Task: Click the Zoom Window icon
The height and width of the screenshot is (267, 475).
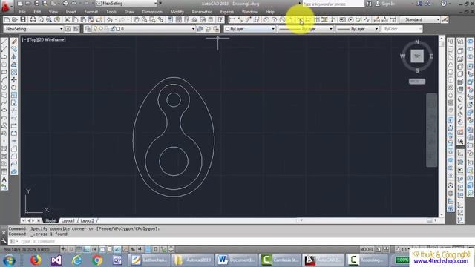Action: point(152,20)
